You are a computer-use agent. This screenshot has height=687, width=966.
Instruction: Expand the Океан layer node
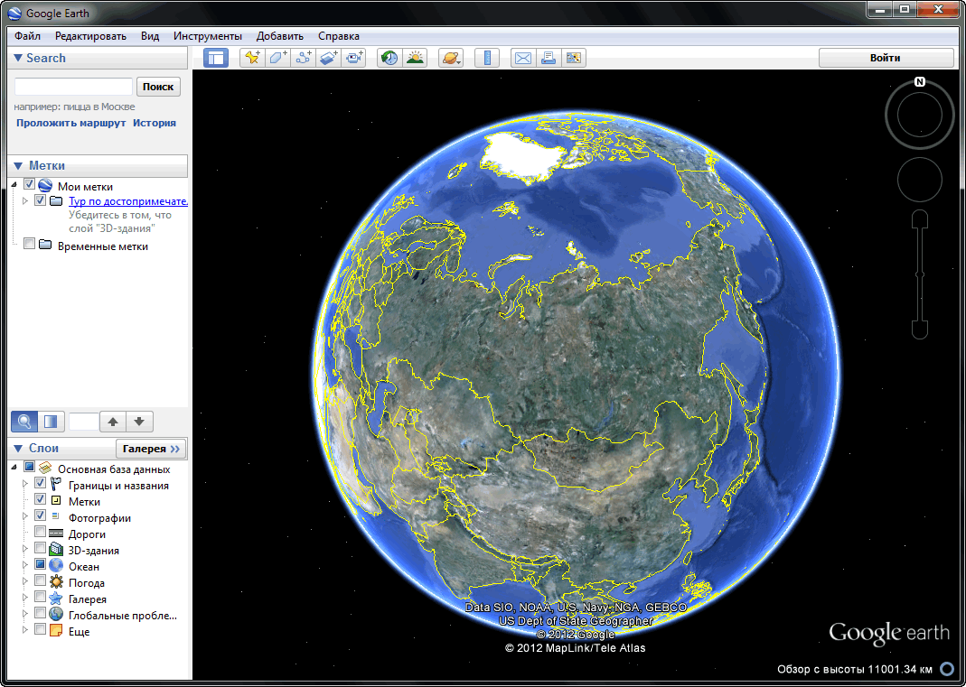(x=25, y=565)
